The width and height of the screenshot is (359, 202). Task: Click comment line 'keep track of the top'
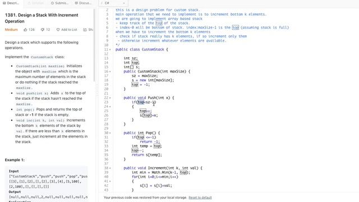(153, 23)
